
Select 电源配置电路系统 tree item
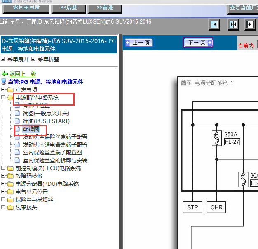37,97
